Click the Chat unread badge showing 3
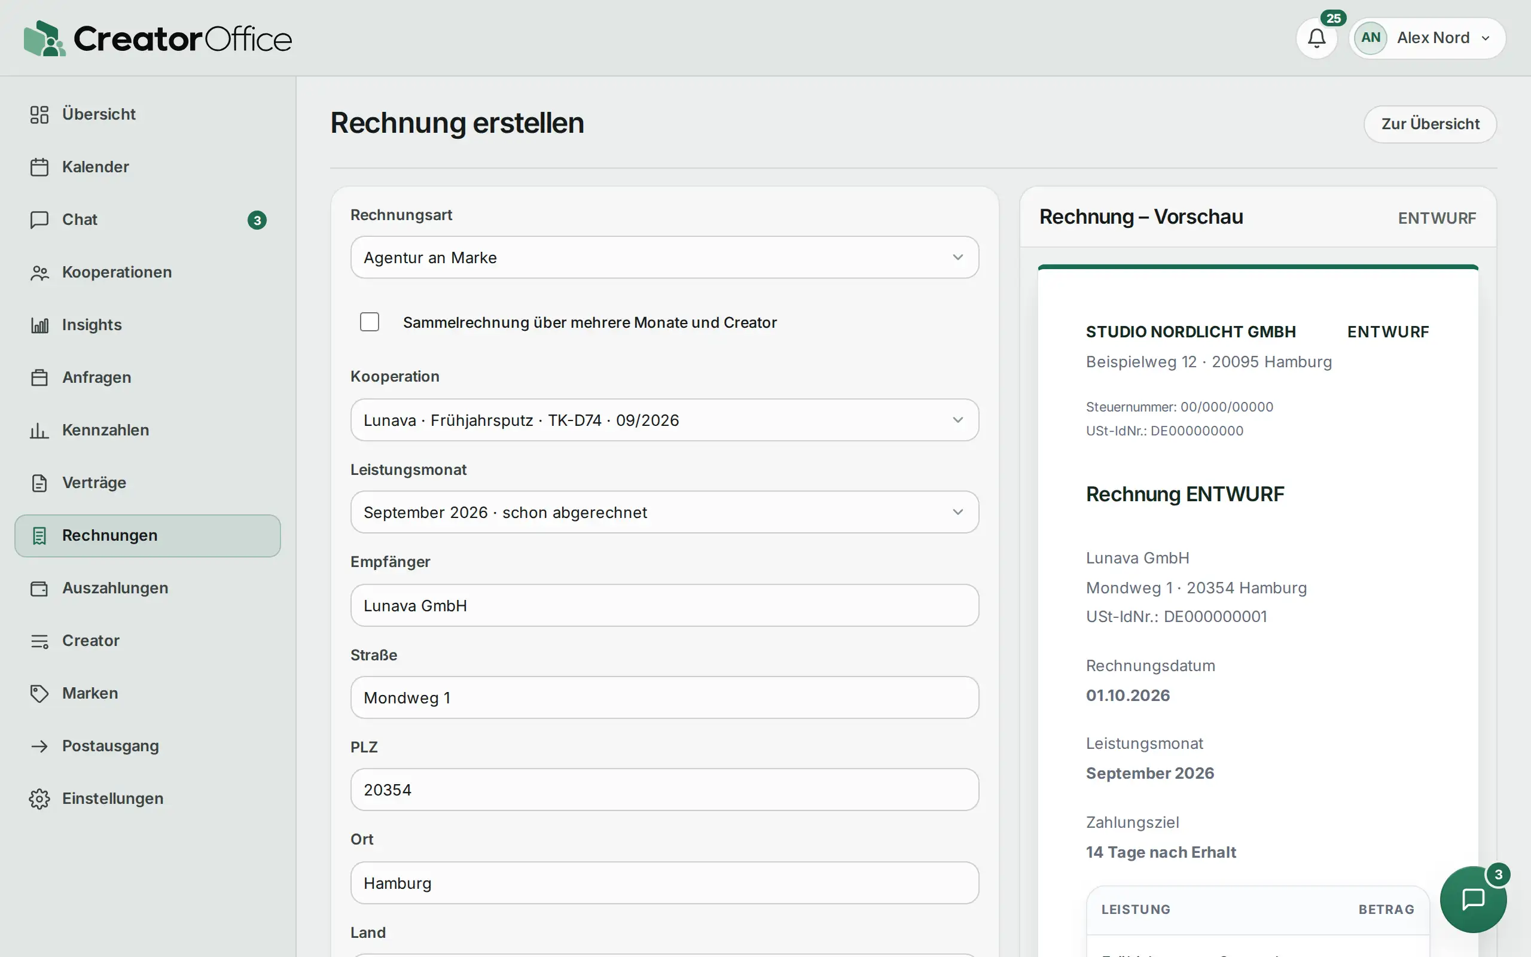1531x957 pixels. coord(257,220)
